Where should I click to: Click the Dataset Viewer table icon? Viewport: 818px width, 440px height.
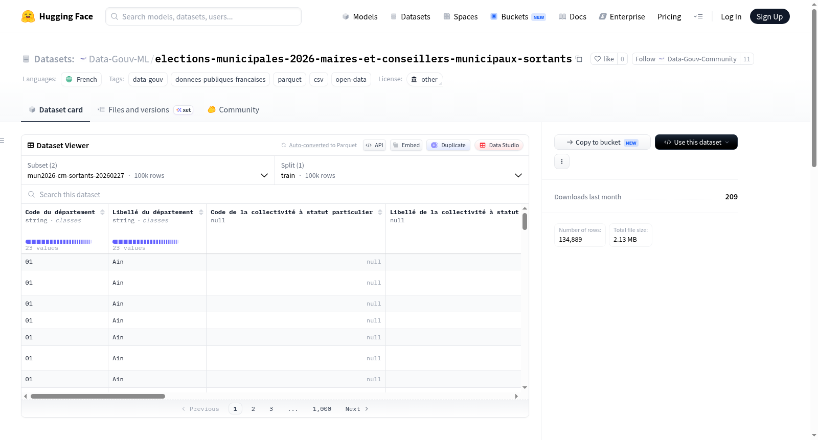[31, 145]
